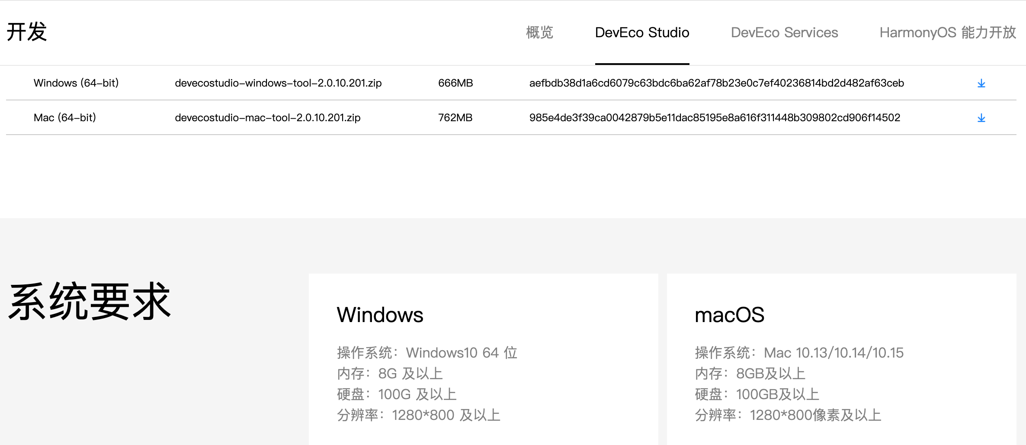
Task: Open the DevEco Services tab
Action: pos(784,32)
